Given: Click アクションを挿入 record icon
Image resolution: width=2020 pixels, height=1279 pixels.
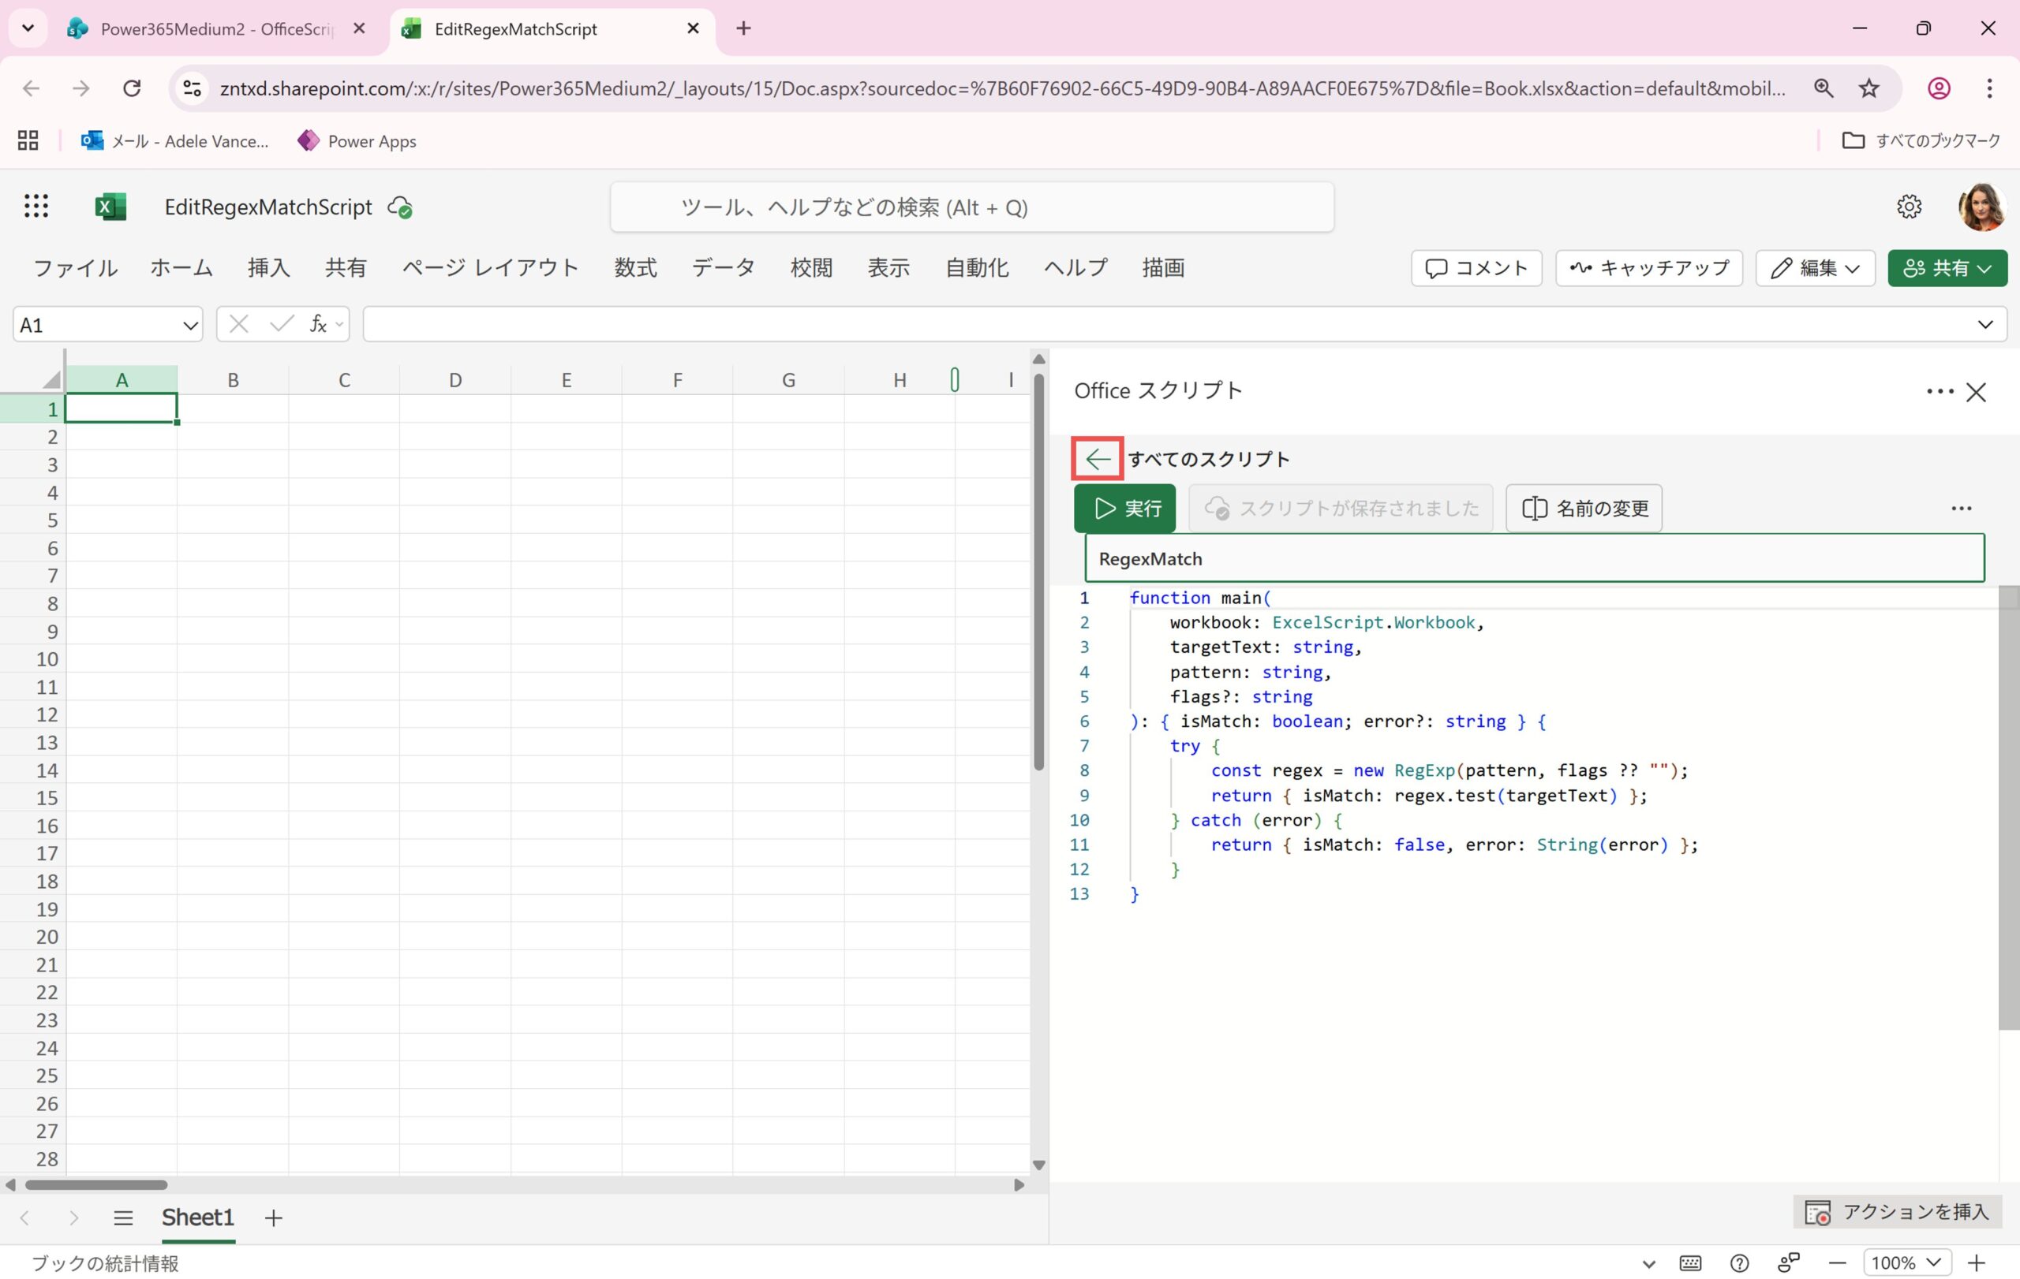Looking at the screenshot, I should (1818, 1212).
